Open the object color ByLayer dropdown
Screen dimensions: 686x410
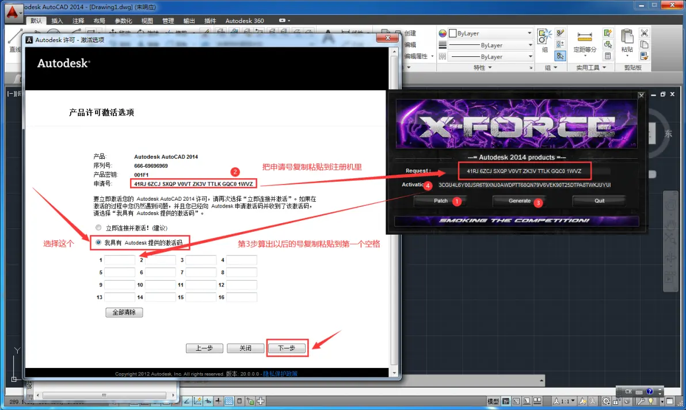pyautogui.click(x=529, y=33)
